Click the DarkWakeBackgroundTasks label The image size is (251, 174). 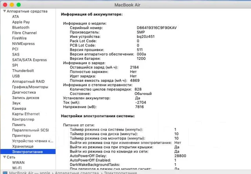pos(95,165)
